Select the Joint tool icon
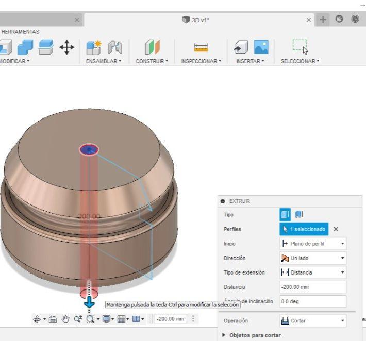 (x=115, y=47)
